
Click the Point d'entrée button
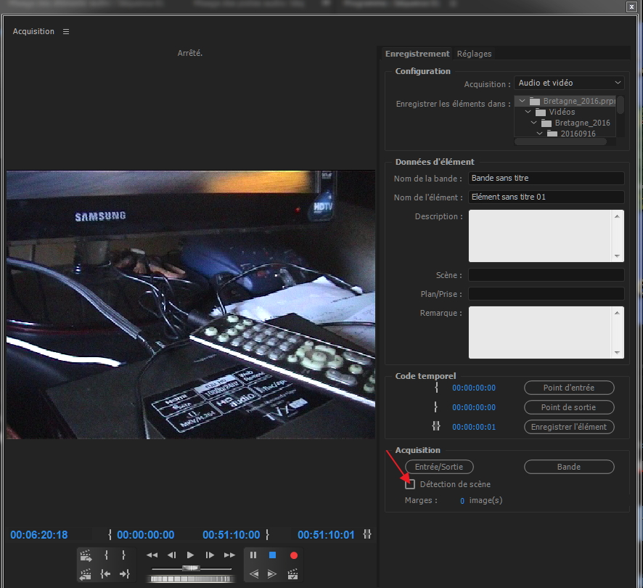[x=569, y=388]
